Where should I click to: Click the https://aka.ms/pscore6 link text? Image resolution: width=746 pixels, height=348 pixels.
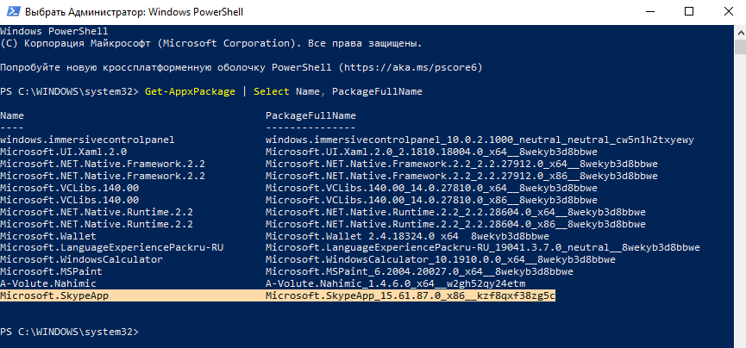[x=411, y=67]
